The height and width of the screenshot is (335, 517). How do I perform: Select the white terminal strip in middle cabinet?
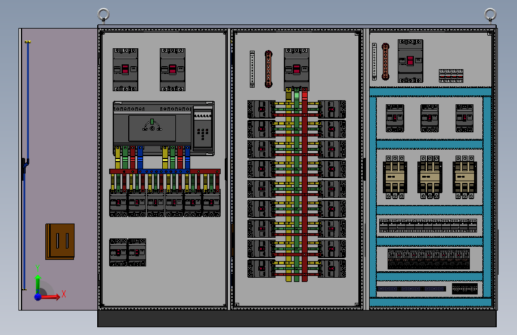coord(252,69)
